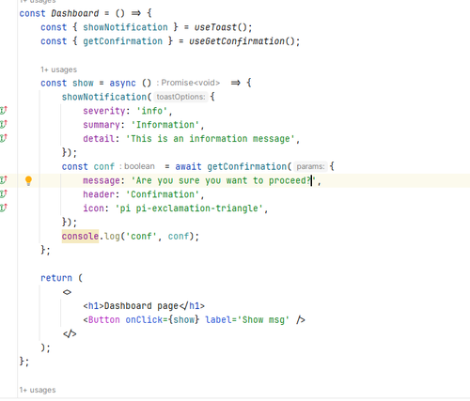The image size is (470, 401).
Task: Click the 'message' property key
Action: coord(102,180)
